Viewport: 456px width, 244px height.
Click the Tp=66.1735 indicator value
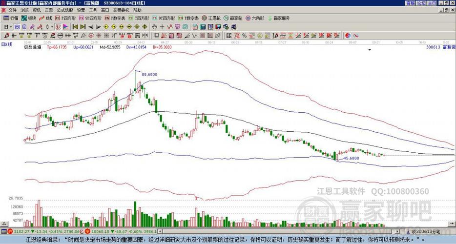[x=57, y=47]
